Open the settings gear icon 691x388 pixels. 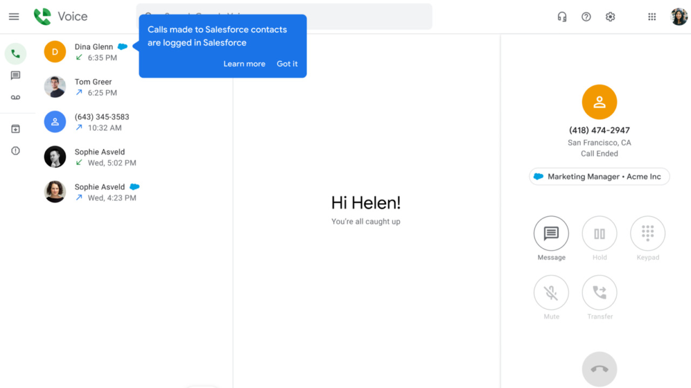(610, 17)
